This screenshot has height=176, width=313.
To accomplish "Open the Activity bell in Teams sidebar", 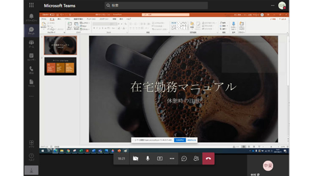I will pos(31,18).
